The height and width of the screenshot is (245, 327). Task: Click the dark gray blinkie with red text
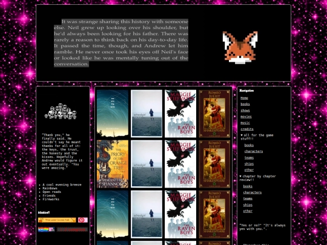[72, 229]
